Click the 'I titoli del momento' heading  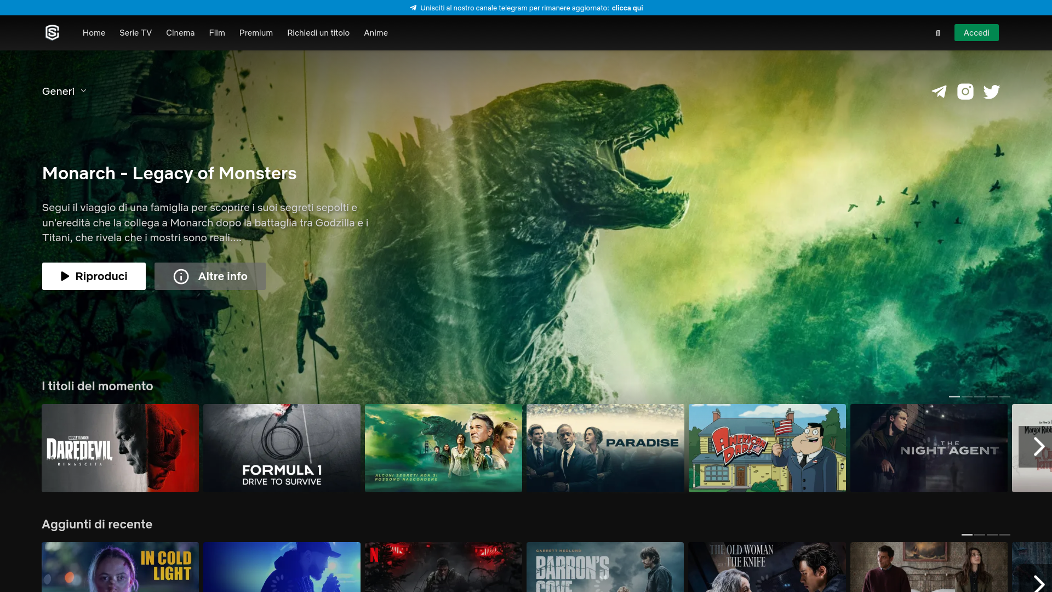(98, 386)
